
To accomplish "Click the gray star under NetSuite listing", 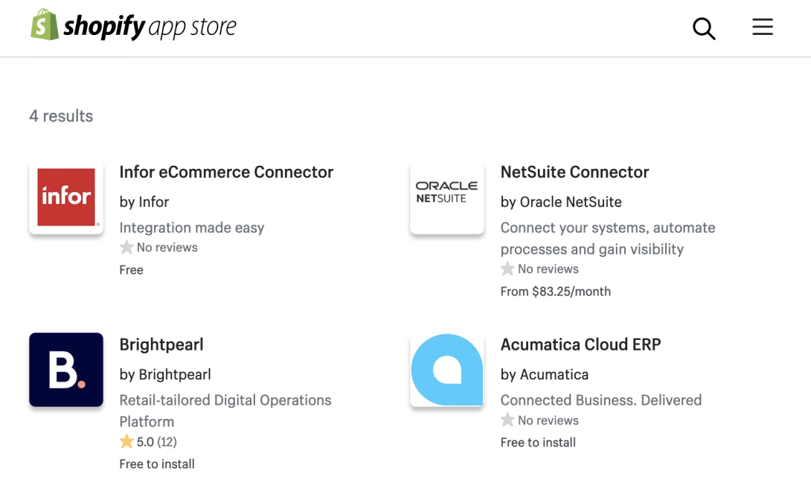I will [507, 269].
